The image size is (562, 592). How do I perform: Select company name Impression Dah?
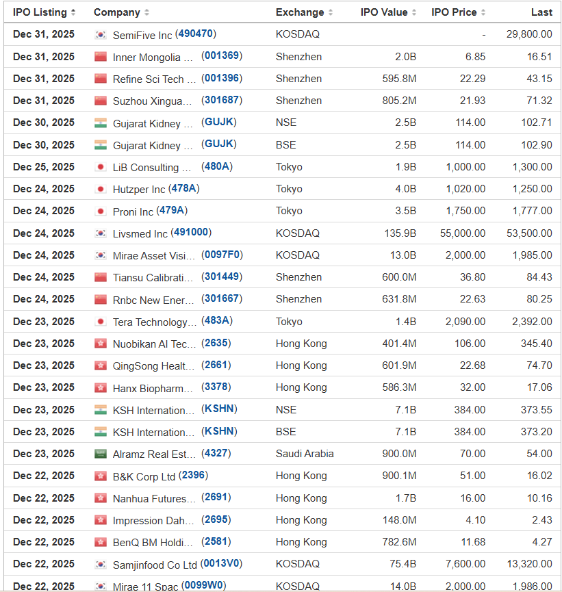(x=153, y=521)
